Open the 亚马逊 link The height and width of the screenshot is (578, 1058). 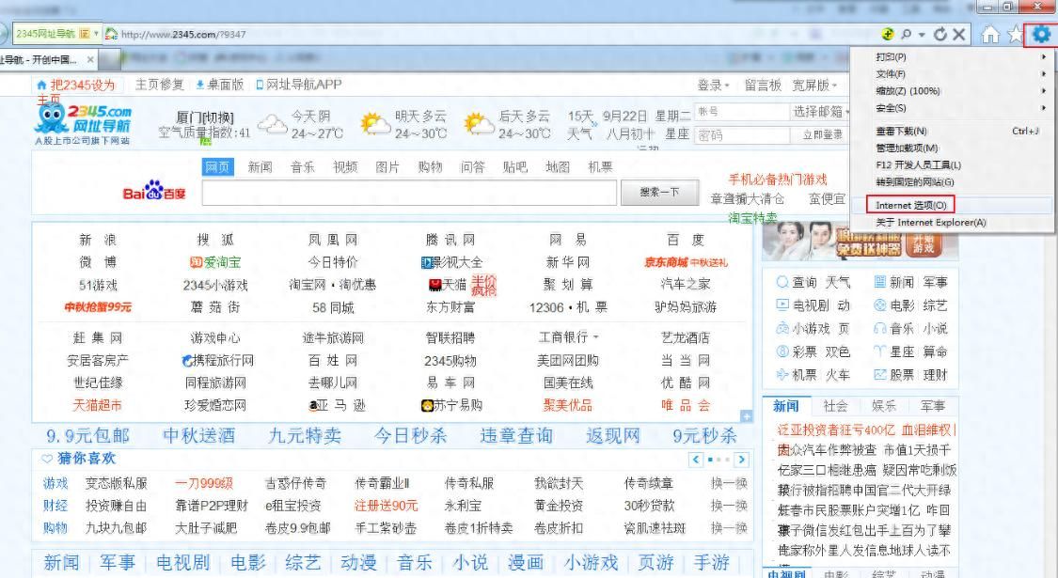tap(338, 405)
